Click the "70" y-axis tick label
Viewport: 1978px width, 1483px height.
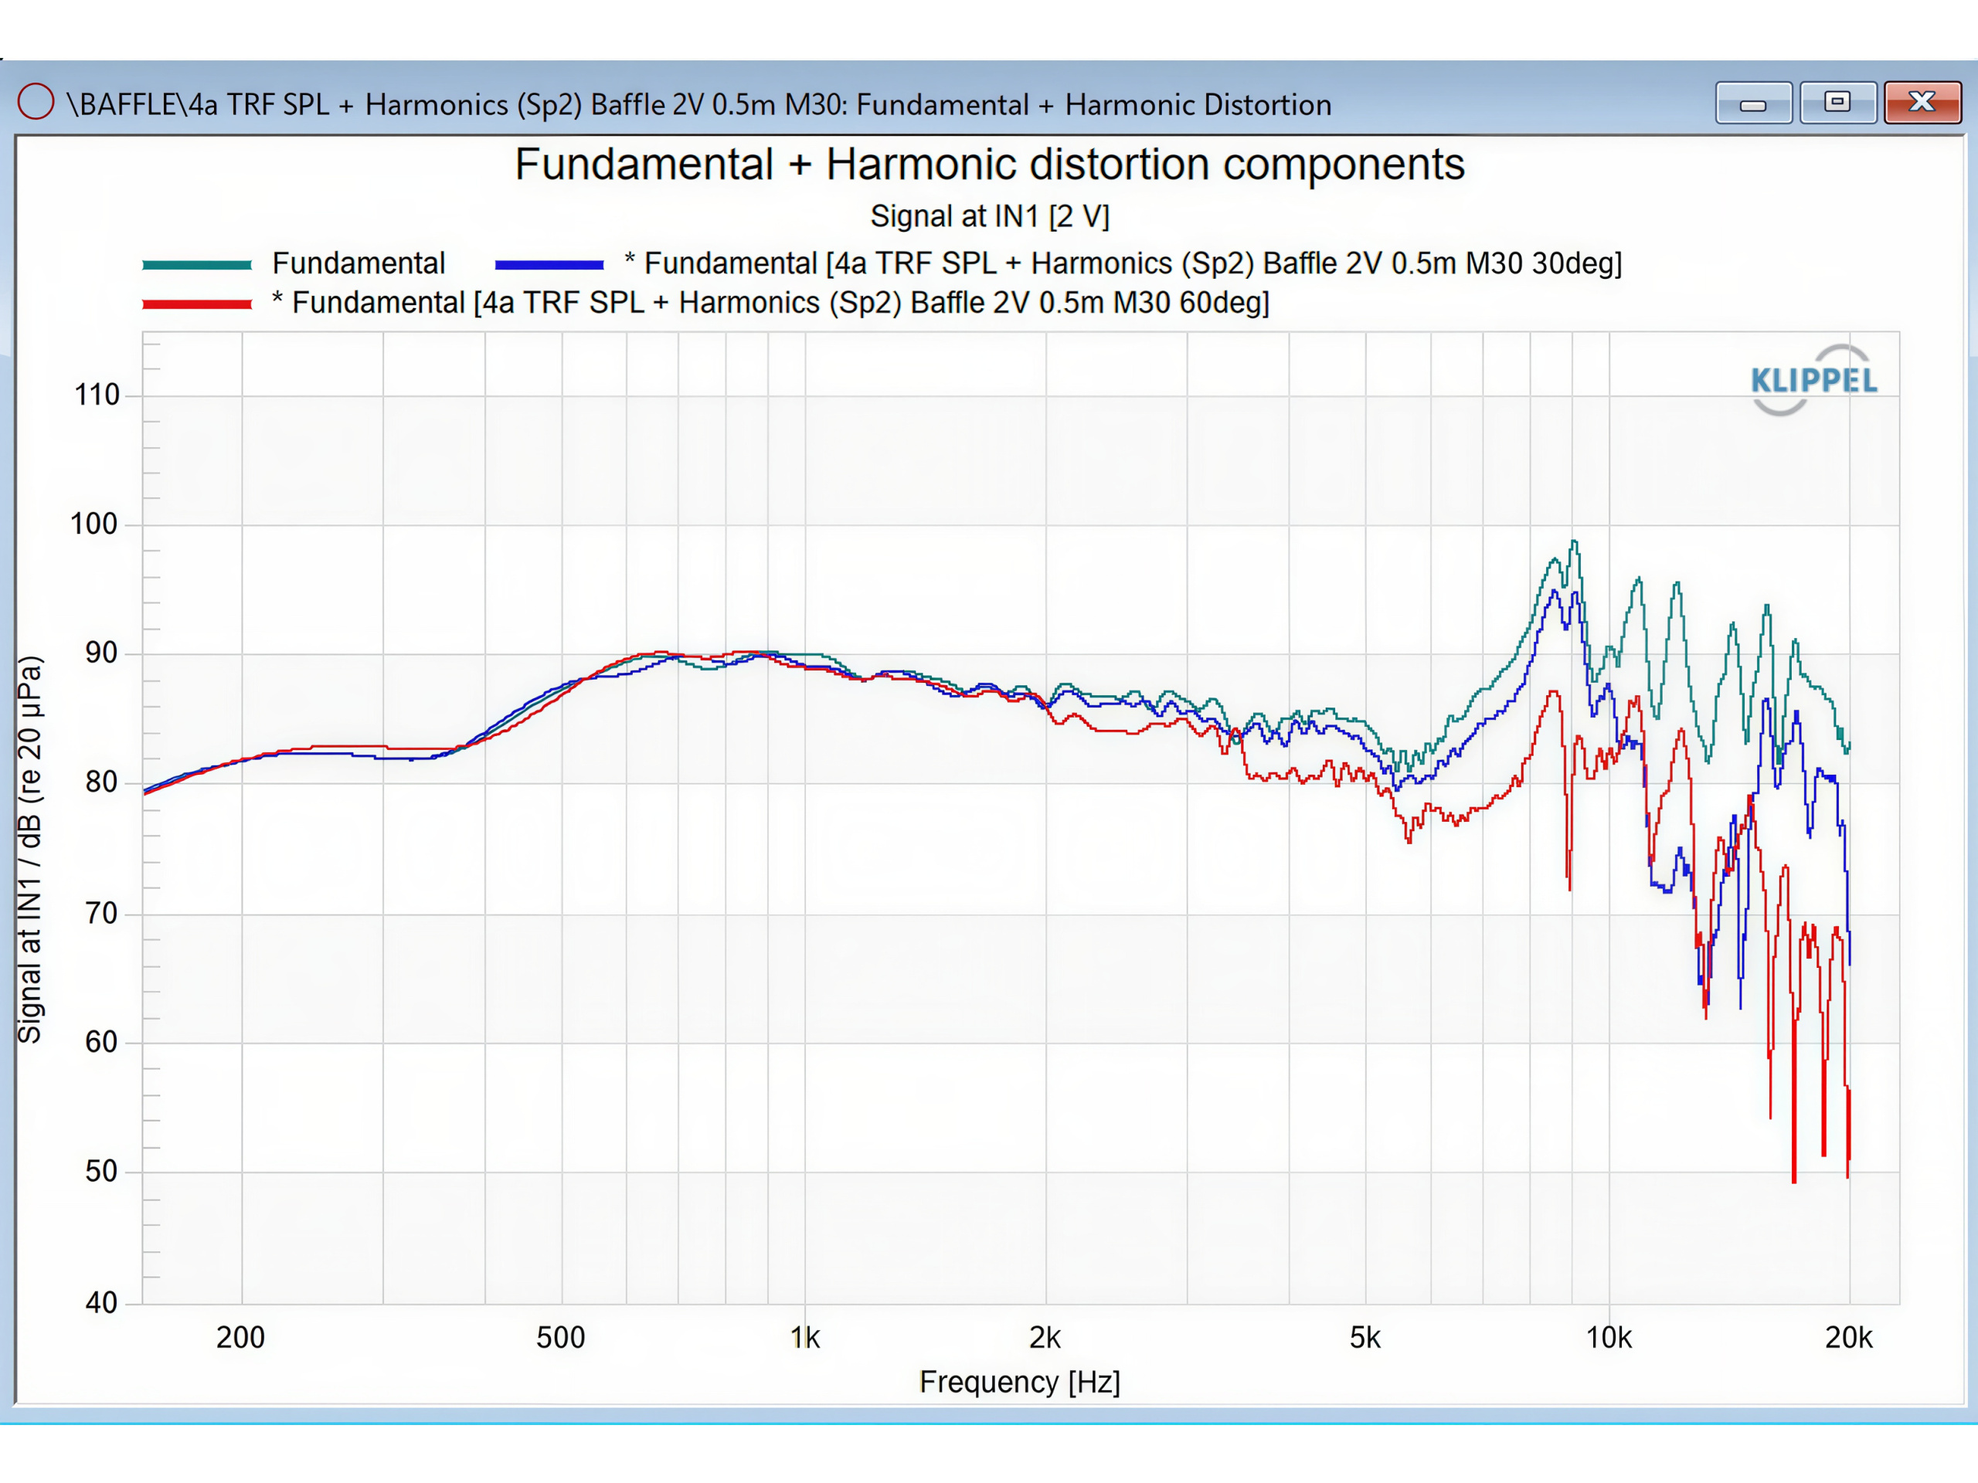101,913
